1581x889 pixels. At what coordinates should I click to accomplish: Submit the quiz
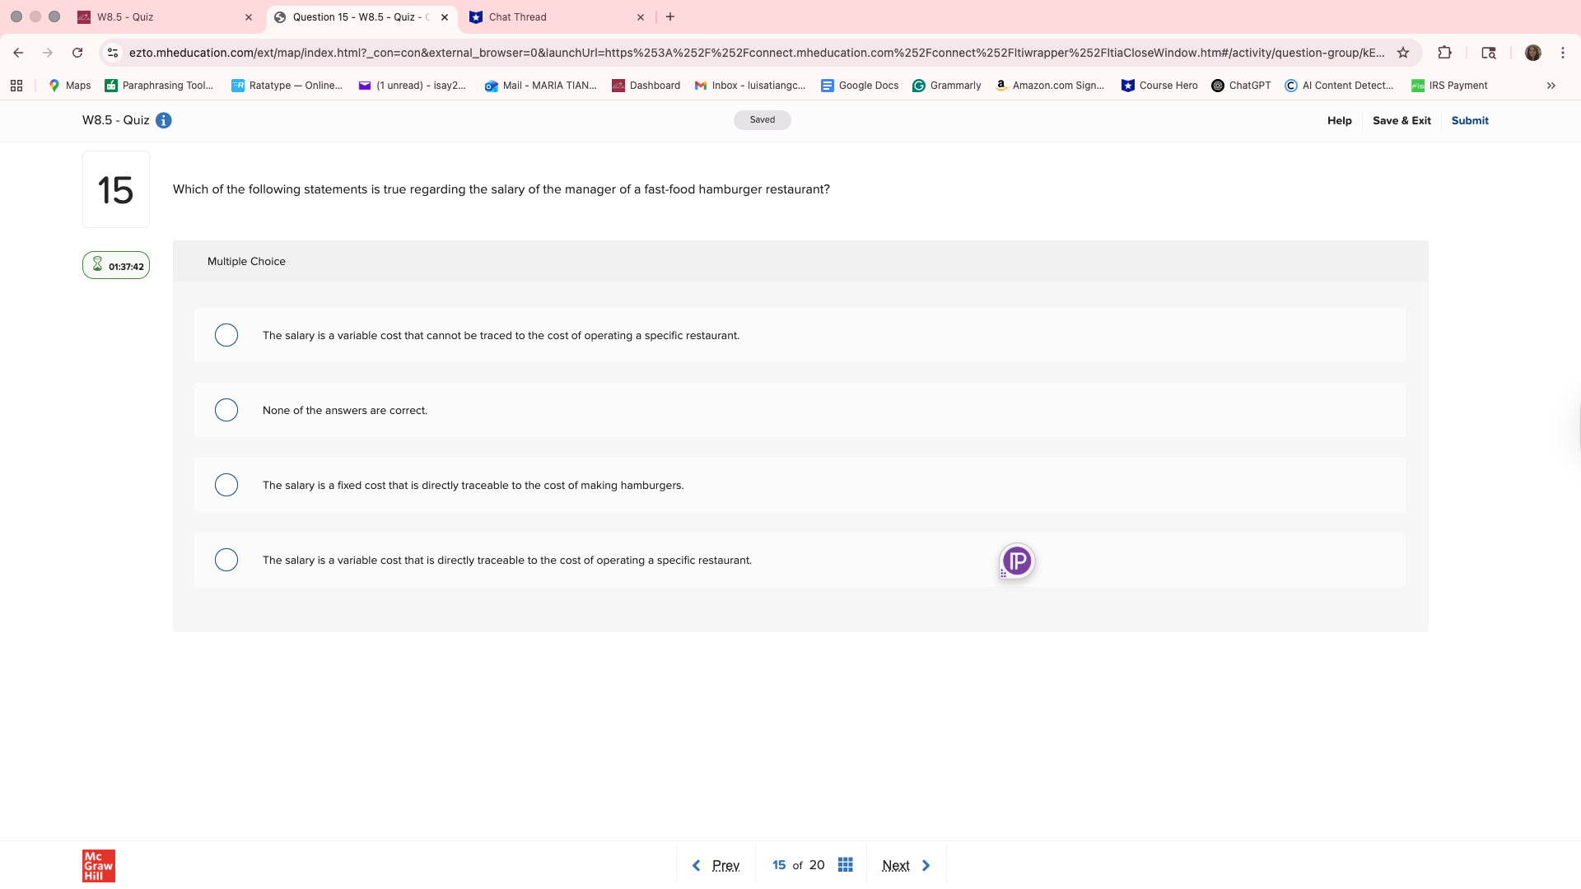pos(1469,120)
